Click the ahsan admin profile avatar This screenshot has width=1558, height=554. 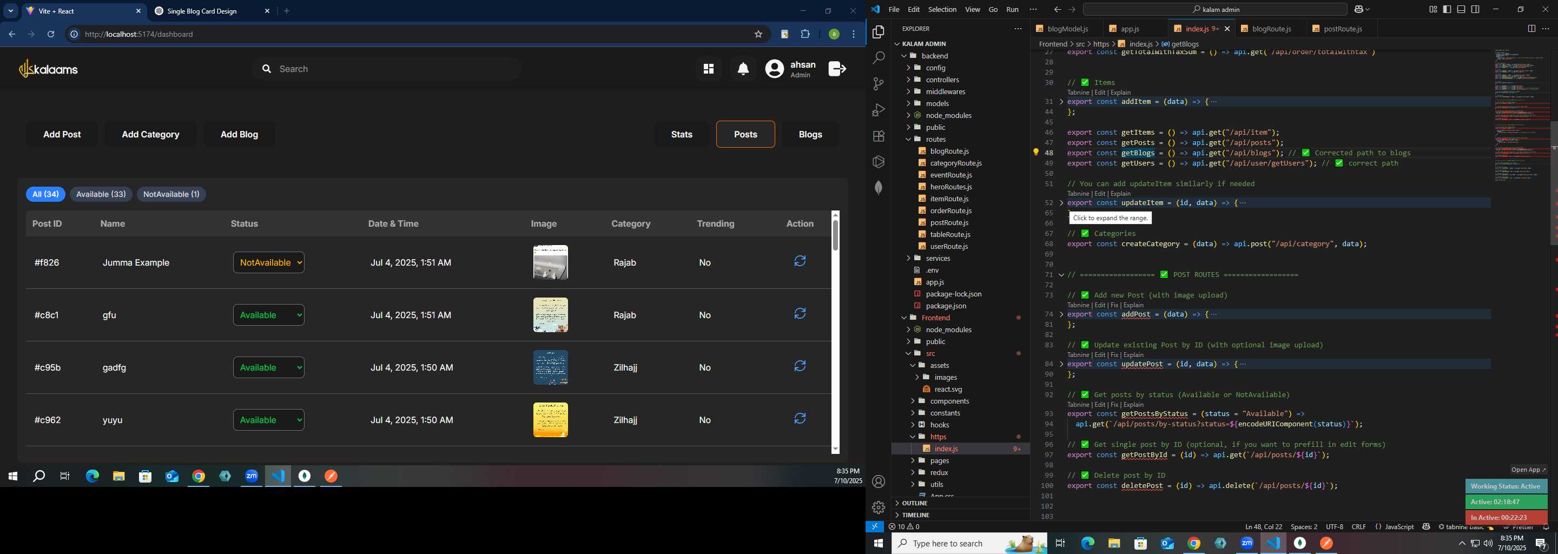774,69
